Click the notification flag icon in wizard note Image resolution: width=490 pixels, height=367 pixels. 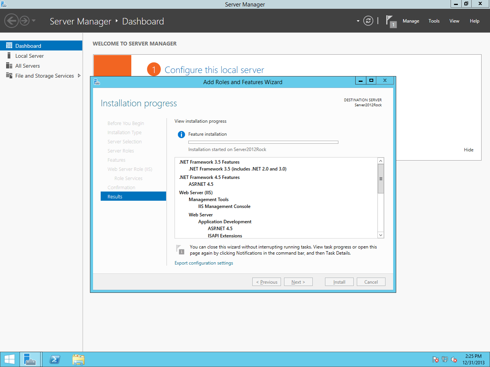[x=180, y=249]
